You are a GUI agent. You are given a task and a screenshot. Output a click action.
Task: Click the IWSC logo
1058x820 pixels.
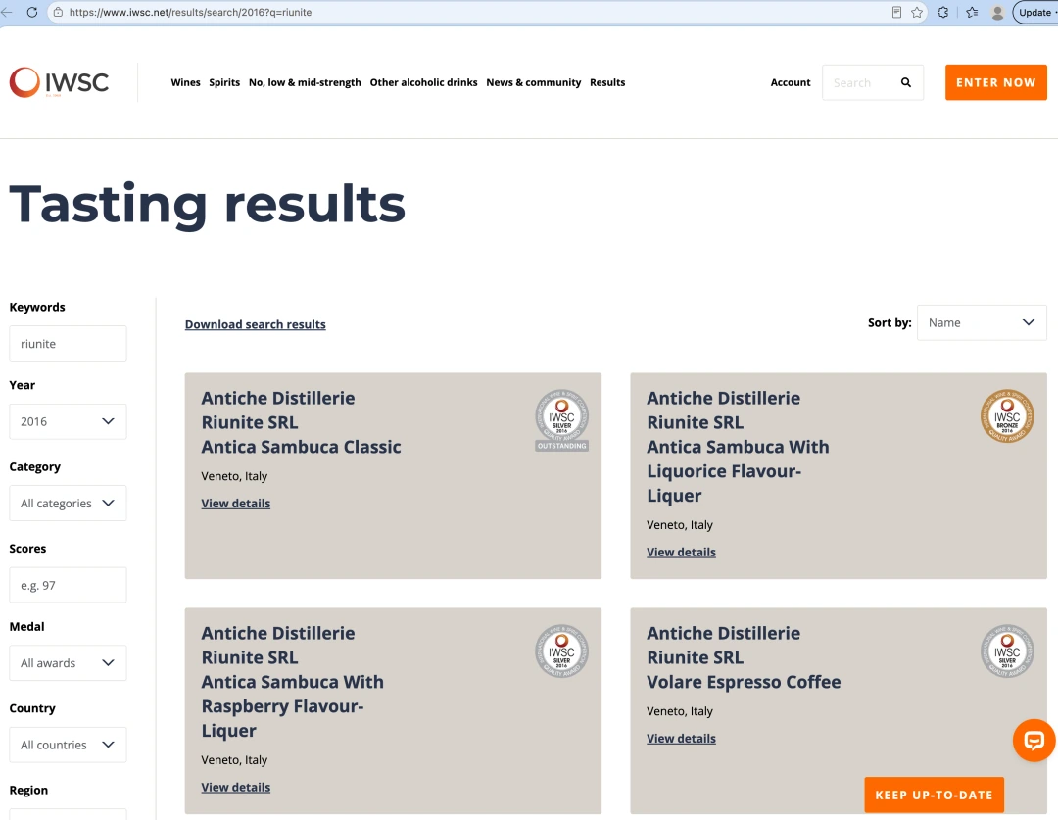pos(59,82)
